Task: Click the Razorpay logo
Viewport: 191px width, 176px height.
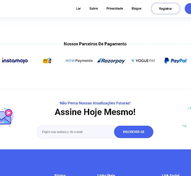Action: [111, 61]
